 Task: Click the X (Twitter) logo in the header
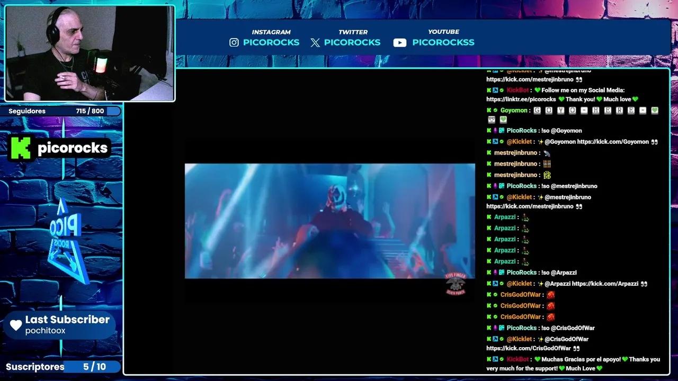(x=315, y=43)
